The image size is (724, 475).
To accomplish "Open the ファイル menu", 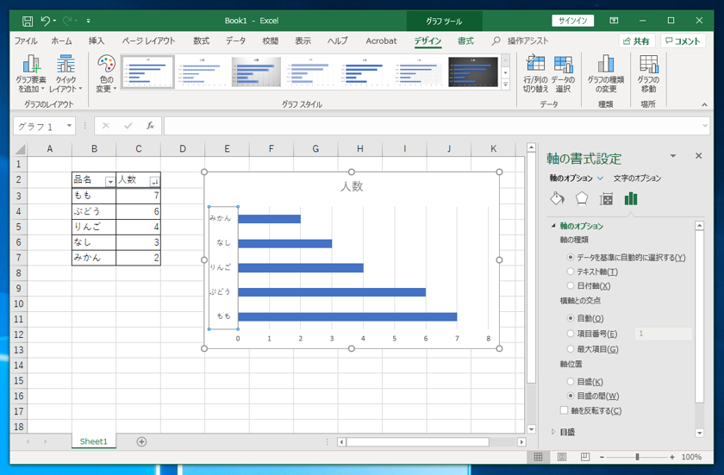I will click(x=26, y=41).
